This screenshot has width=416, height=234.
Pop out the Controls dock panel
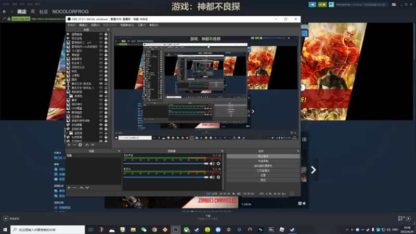[298, 151]
